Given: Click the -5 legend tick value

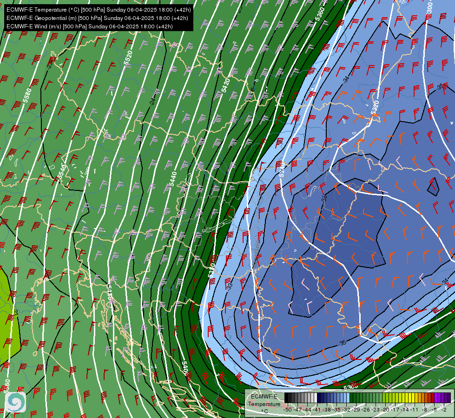Looking at the screenshot, I should click(x=435, y=410).
